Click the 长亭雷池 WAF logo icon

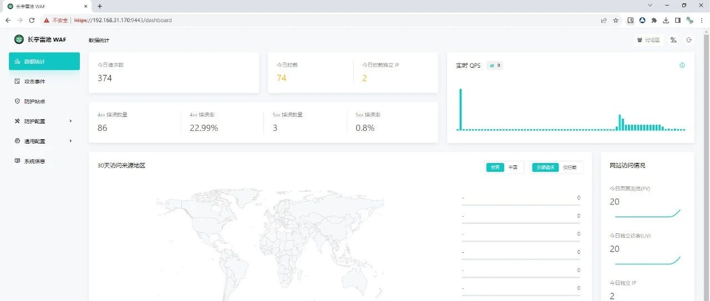pyautogui.click(x=19, y=39)
